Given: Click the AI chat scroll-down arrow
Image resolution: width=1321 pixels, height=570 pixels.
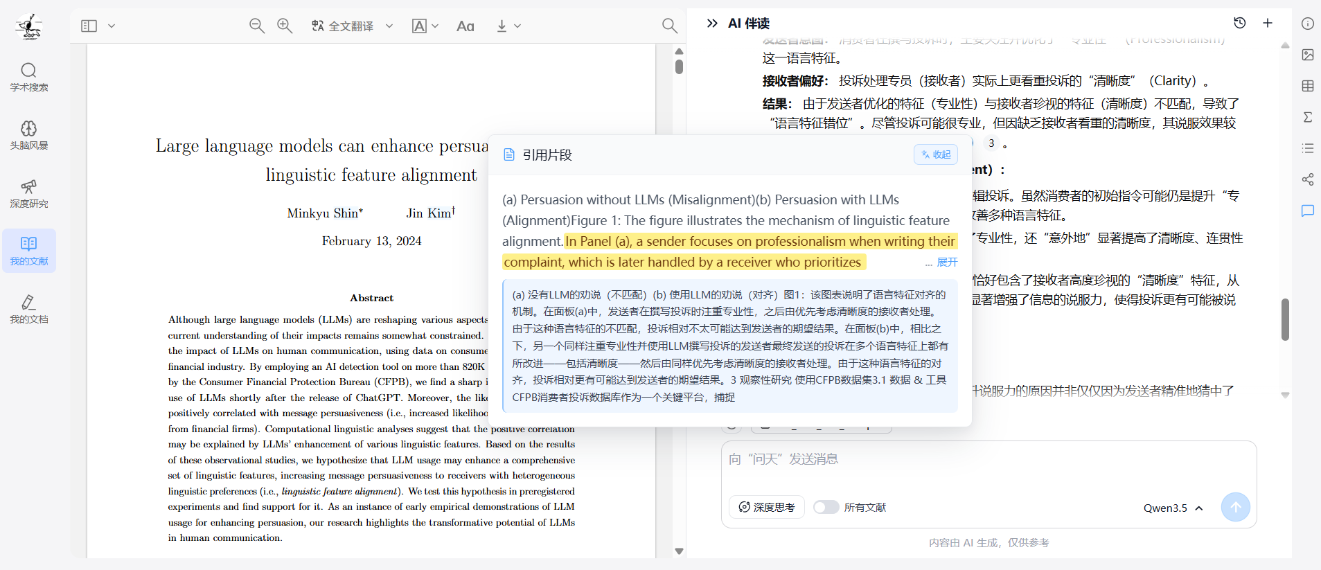Looking at the screenshot, I should pyautogui.click(x=1285, y=395).
